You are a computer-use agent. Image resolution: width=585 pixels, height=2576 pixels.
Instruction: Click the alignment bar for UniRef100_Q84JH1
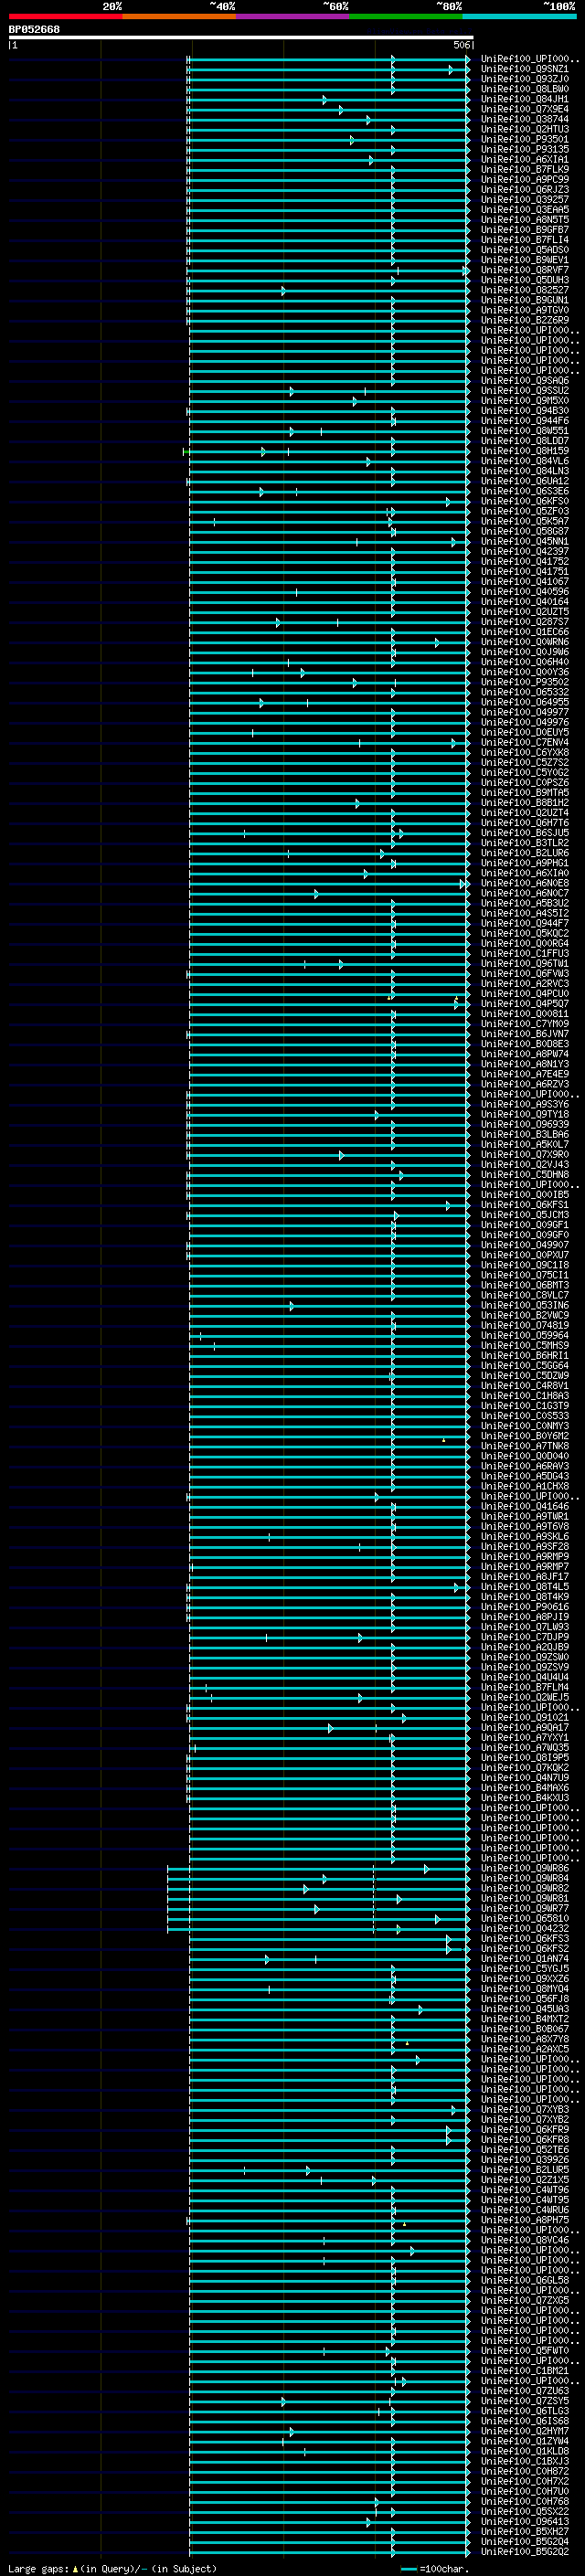coord(328,100)
